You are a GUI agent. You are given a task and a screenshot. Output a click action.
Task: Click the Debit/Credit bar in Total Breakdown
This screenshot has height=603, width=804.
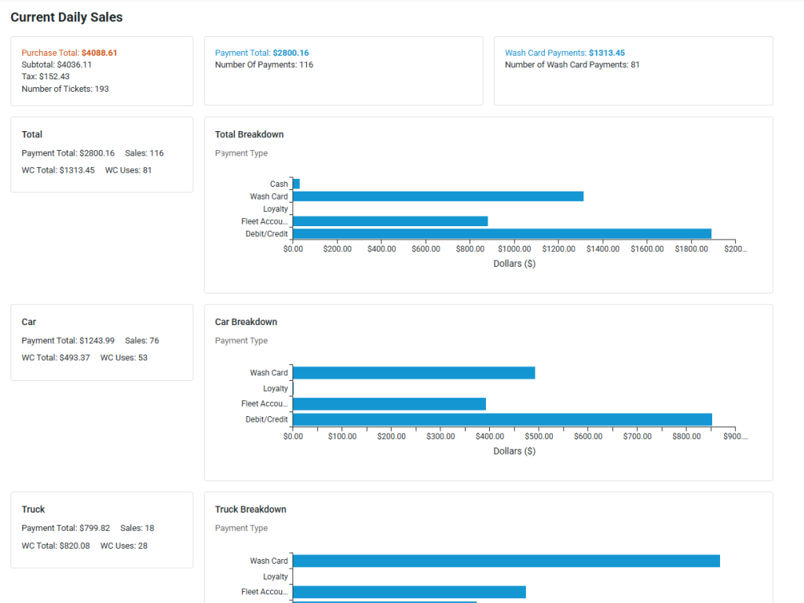pos(502,234)
